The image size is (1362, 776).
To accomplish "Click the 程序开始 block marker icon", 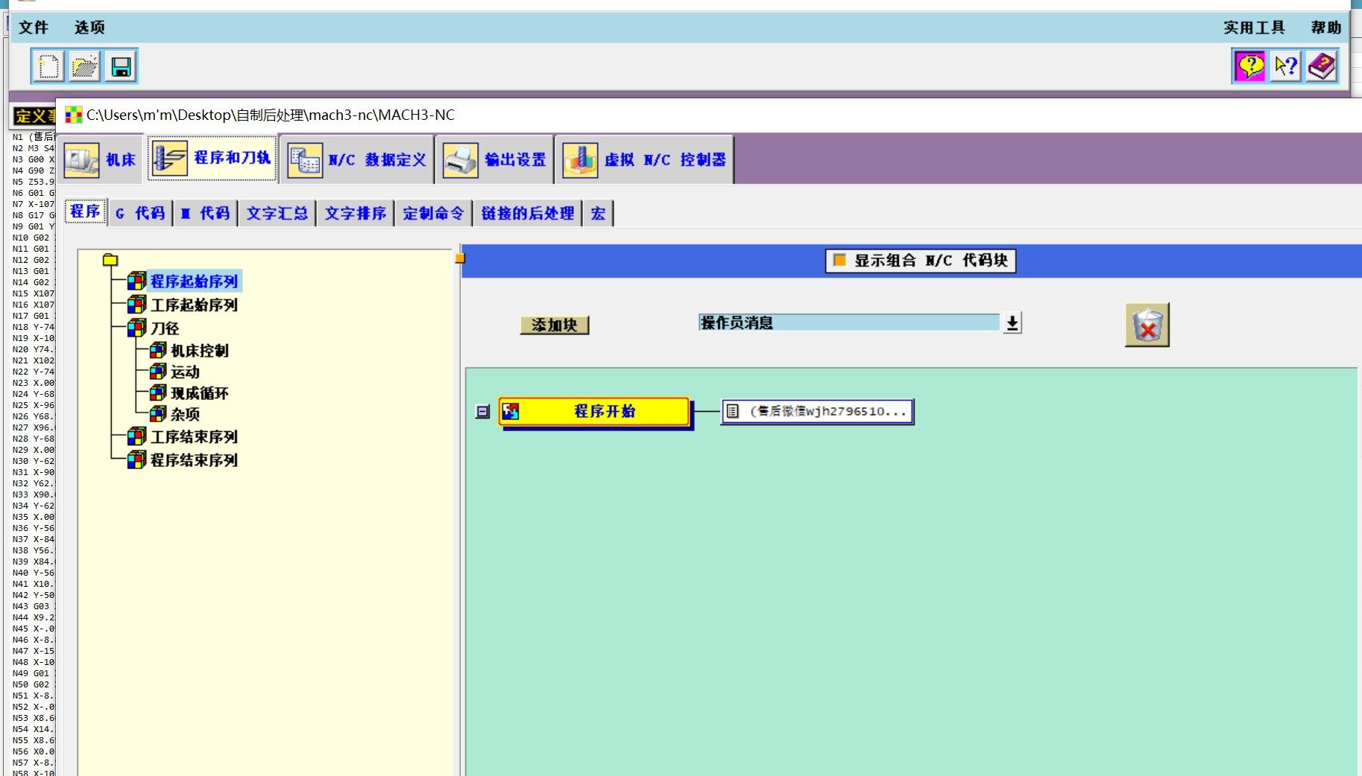I will tap(511, 411).
